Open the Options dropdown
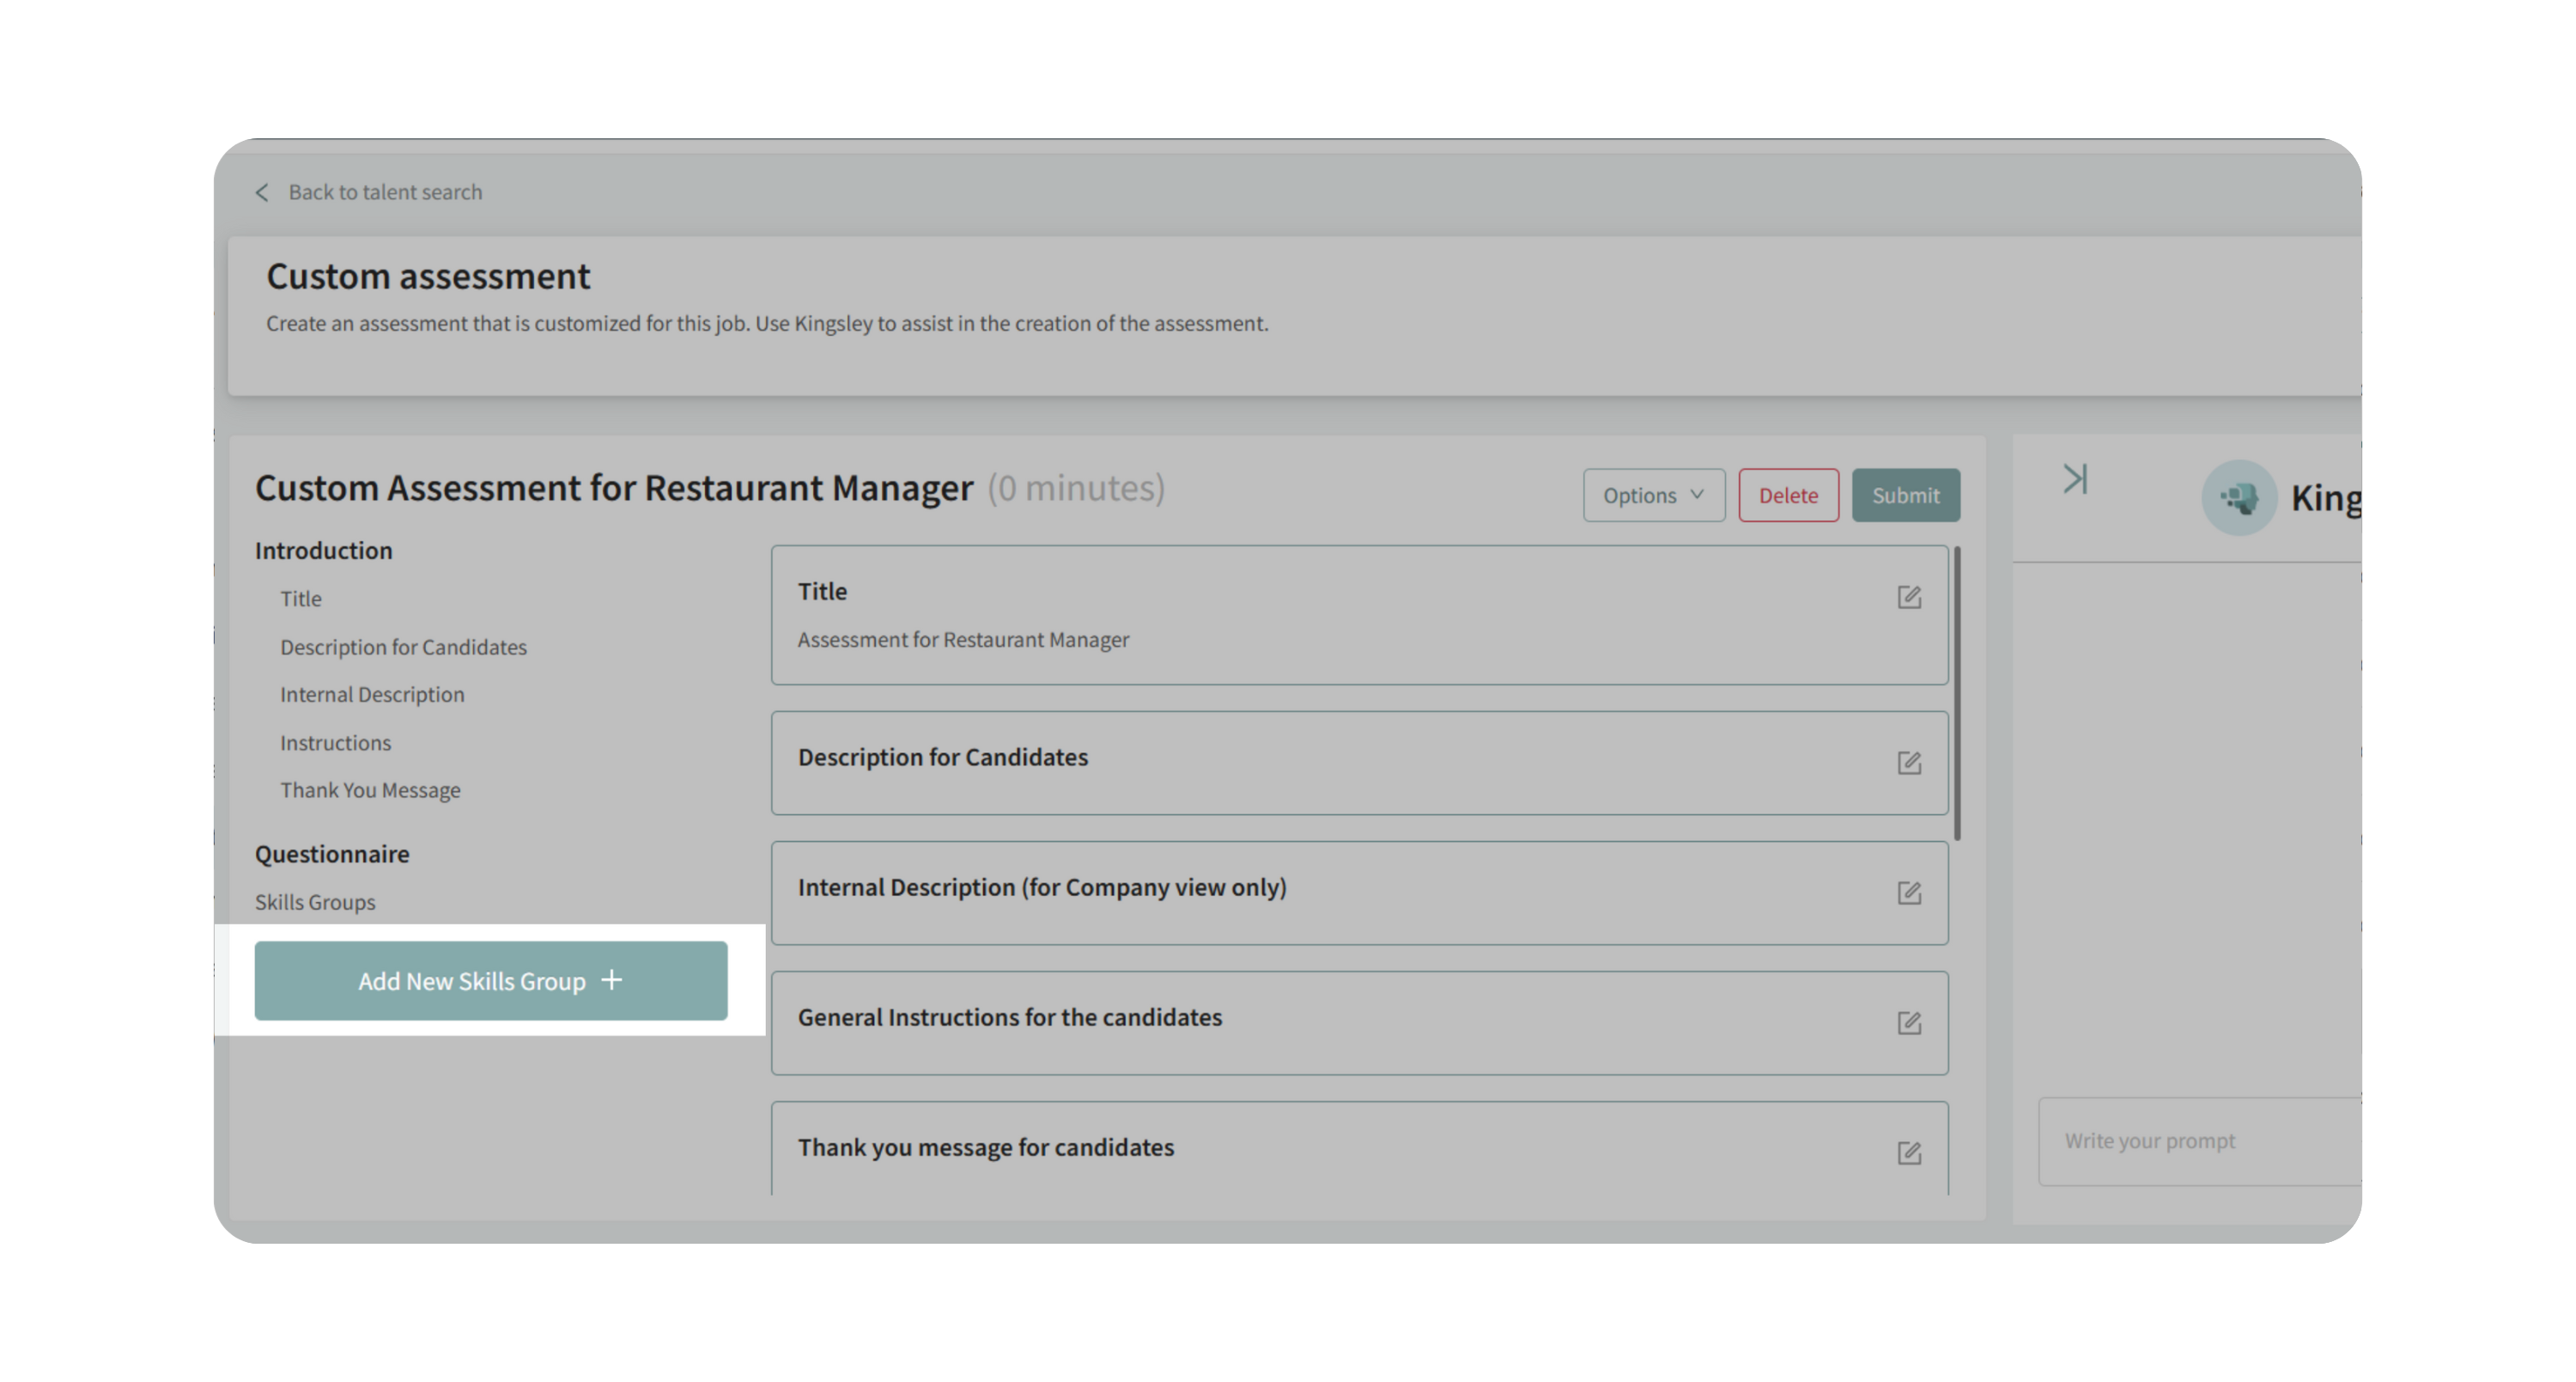This screenshot has width=2576, height=1382. pyautogui.click(x=1653, y=495)
